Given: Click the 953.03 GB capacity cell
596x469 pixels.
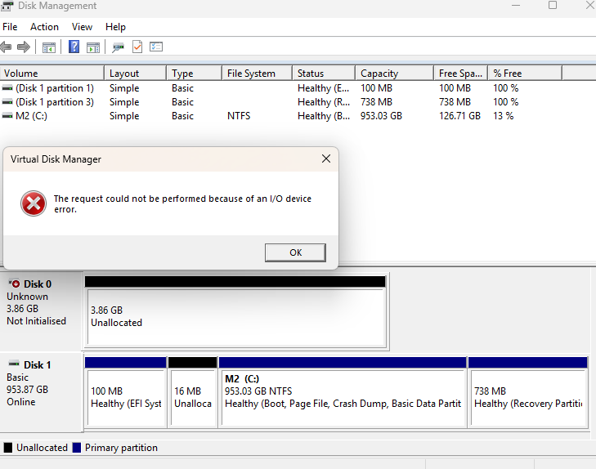Looking at the screenshot, I should (x=381, y=116).
